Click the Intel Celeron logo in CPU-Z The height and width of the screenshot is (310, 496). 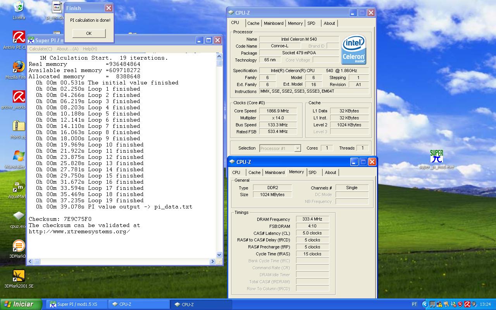(x=353, y=50)
